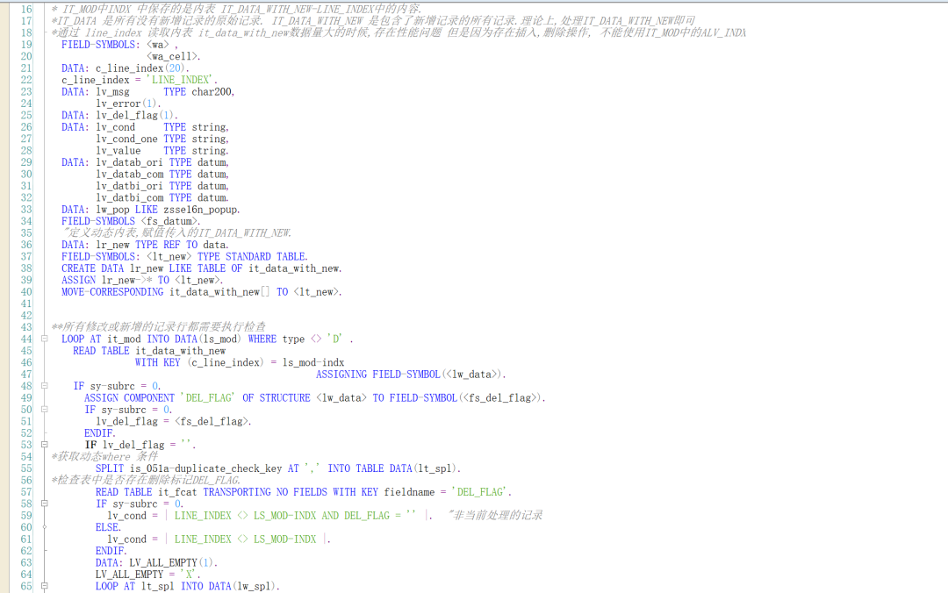Image resolution: width=948 pixels, height=593 pixels.
Task: Click c_line_index(20) declaration on line 21
Action: tap(140, 68)
